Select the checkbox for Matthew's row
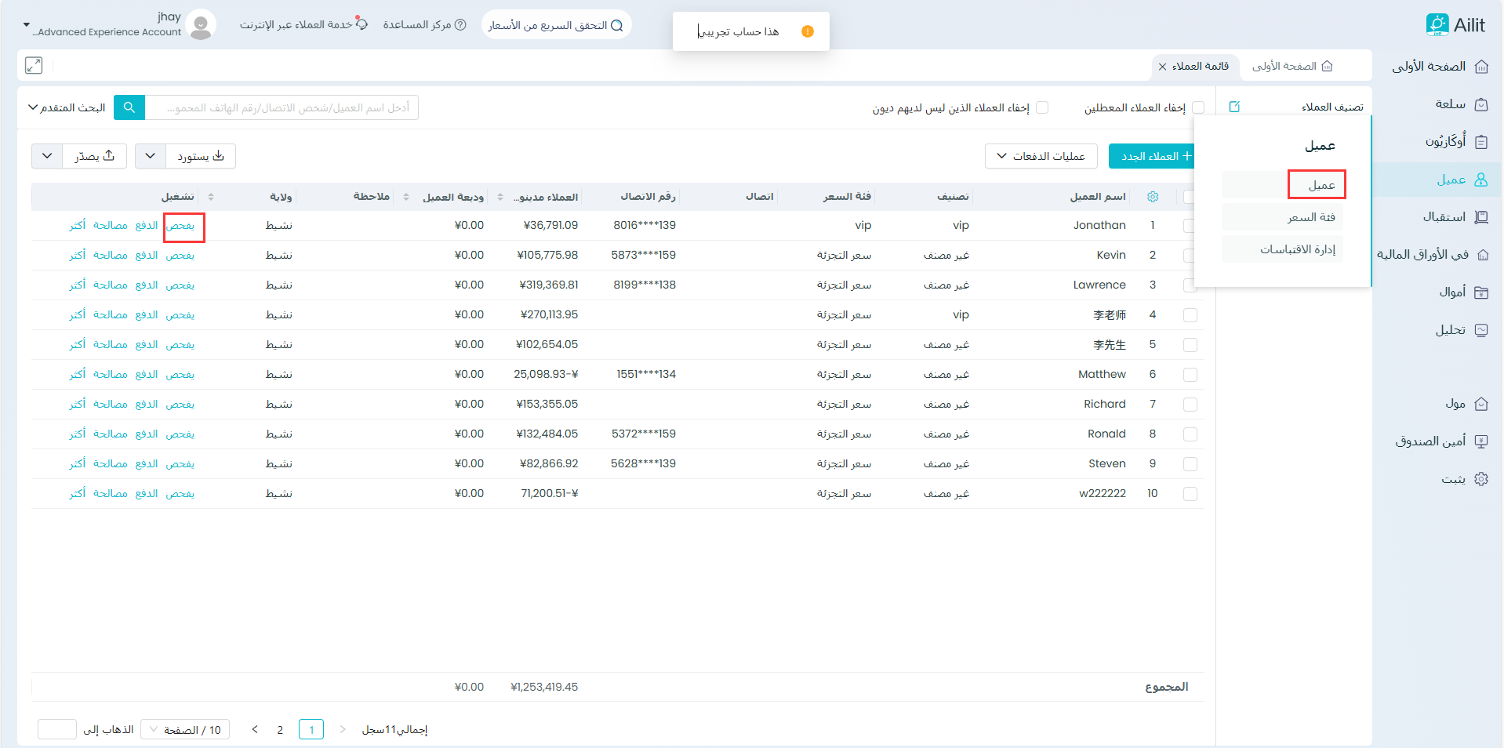 pyautogui.click(x=1190, y=375)
